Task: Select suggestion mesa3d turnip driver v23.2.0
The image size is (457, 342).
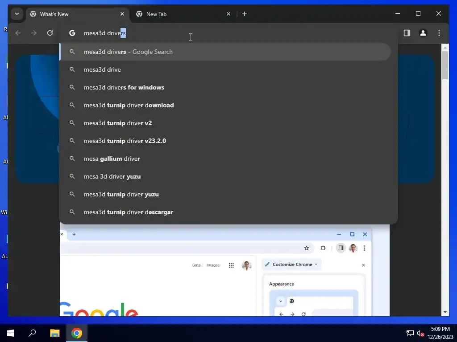Action: [225, 141]
